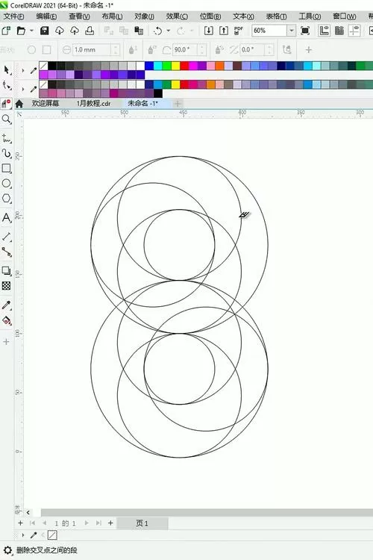Expand the second palette flyout arrow
Screen dimensions: 373x560
(x=23, y=89)
